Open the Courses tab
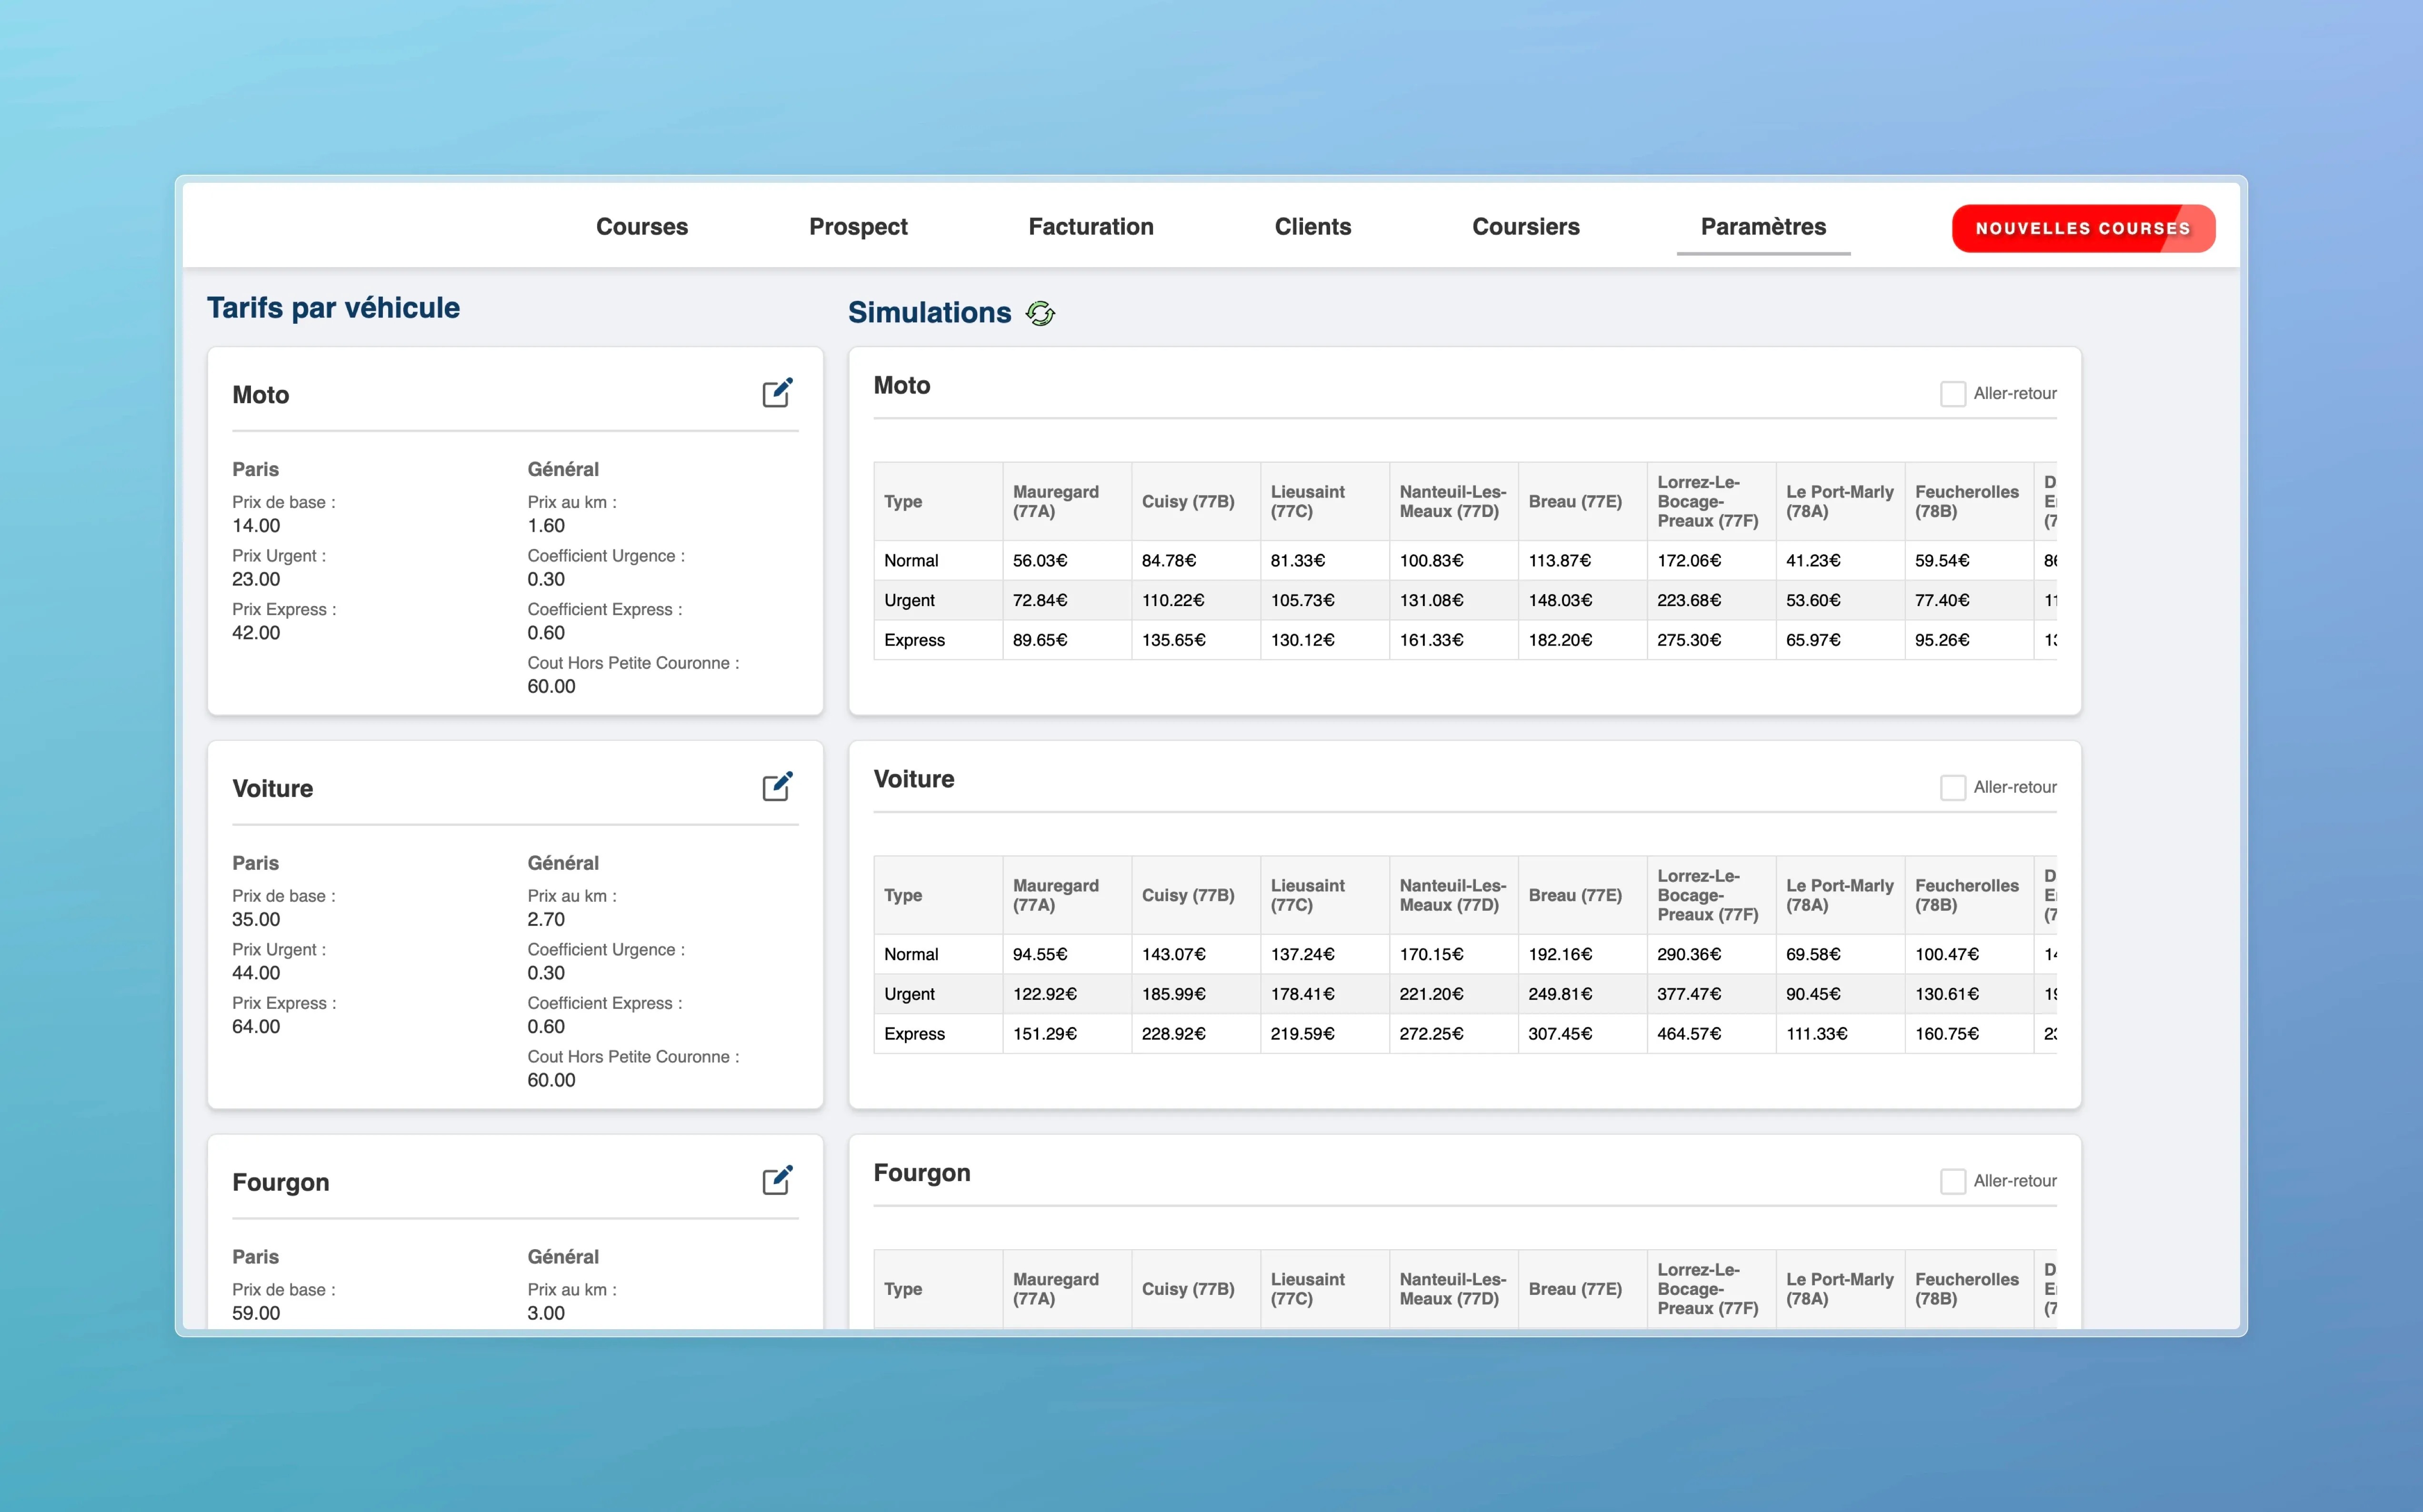The width and height of the screenshot is (2423, 1512). pos(642,227)
